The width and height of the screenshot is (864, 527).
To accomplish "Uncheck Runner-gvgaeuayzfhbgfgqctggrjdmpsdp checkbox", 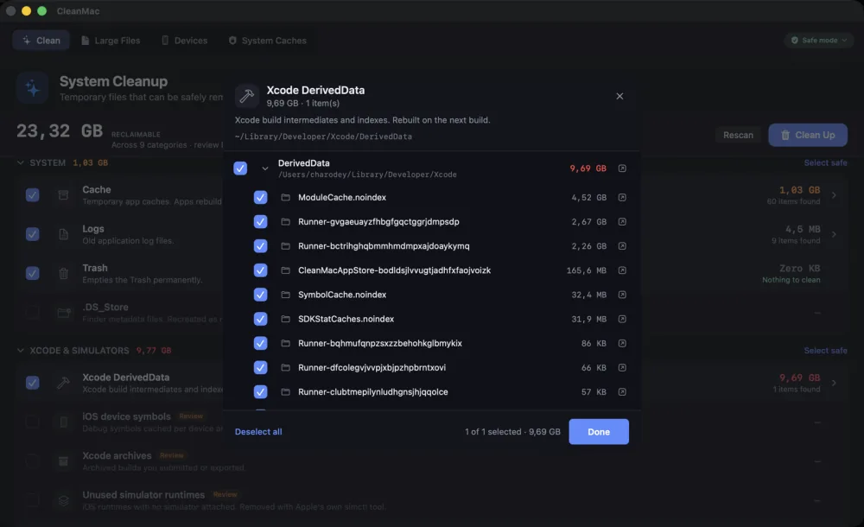I will 261,222.
